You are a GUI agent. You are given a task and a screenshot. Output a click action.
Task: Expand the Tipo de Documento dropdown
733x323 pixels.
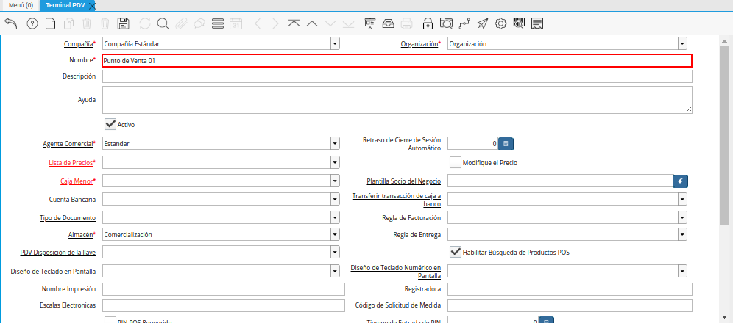[335, 218]
